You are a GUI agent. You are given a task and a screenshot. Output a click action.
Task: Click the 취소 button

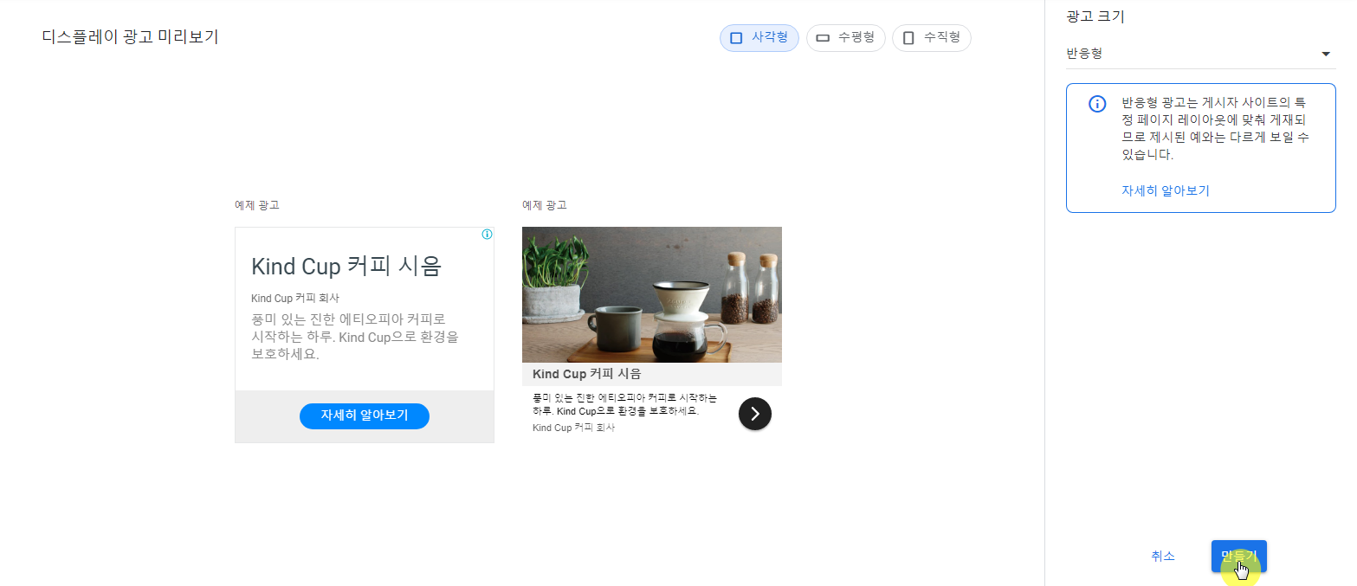click(x=1163, y=557)
